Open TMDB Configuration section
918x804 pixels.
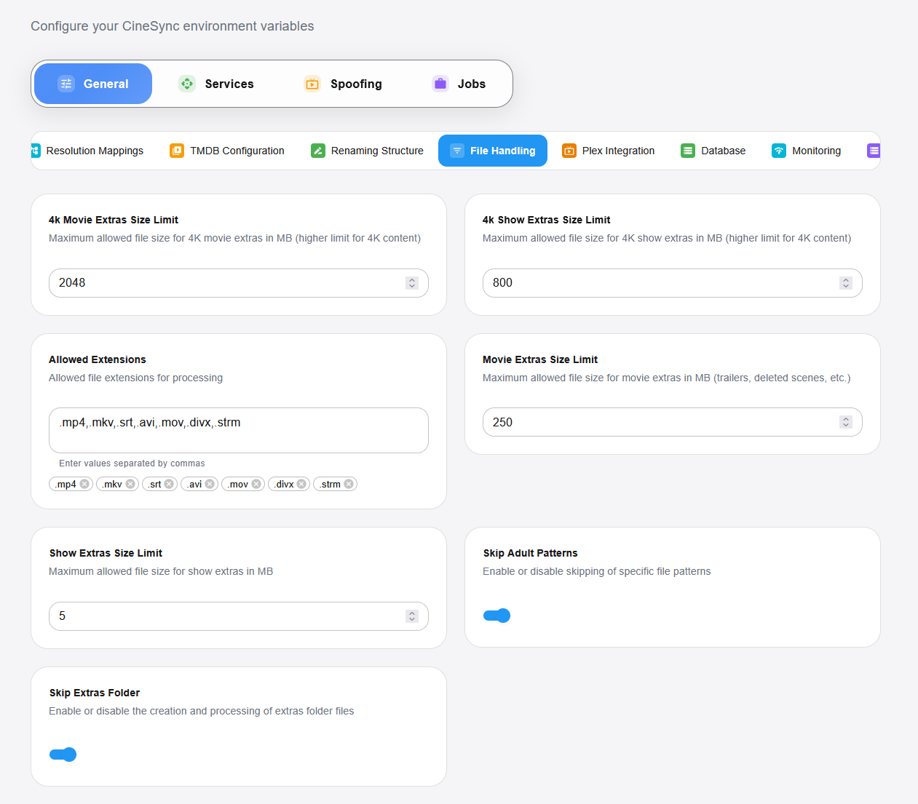point(227,151)
